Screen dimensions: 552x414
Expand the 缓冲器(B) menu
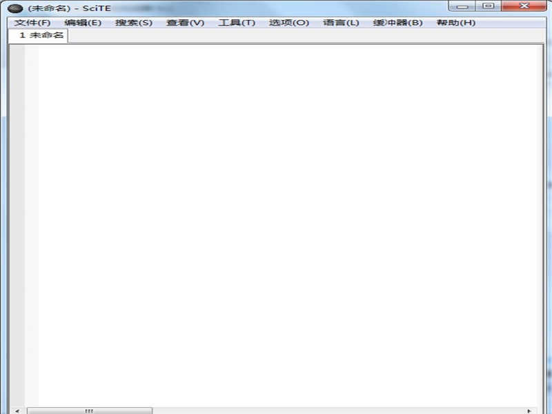coord(397,23)
